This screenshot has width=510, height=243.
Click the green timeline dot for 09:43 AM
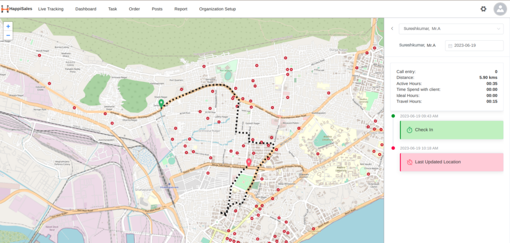pyautogui.click(x=393, y=116)
